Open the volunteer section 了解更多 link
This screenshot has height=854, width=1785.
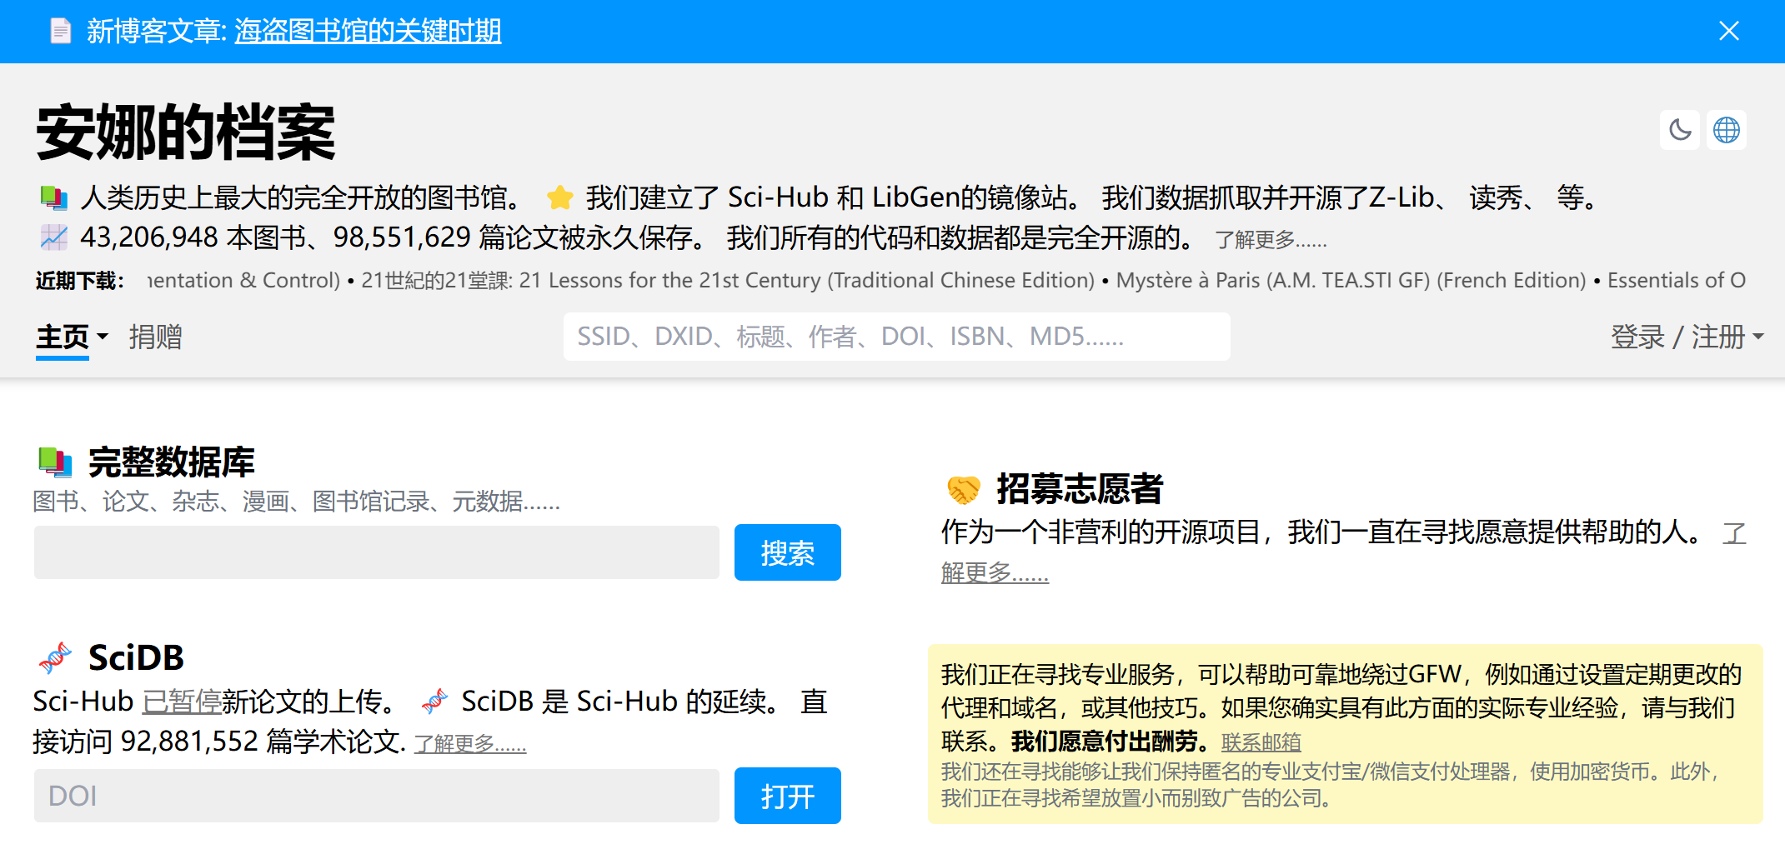[x=995, y=573]
